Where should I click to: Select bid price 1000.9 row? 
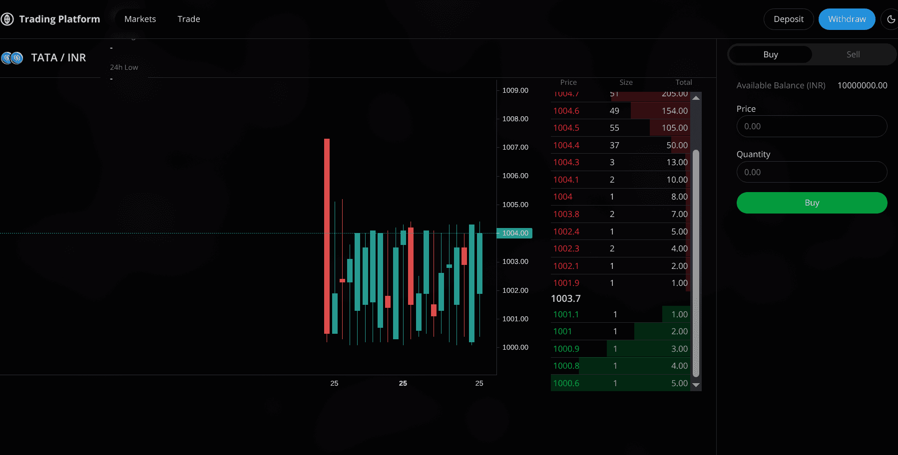[x=620, y=349]
